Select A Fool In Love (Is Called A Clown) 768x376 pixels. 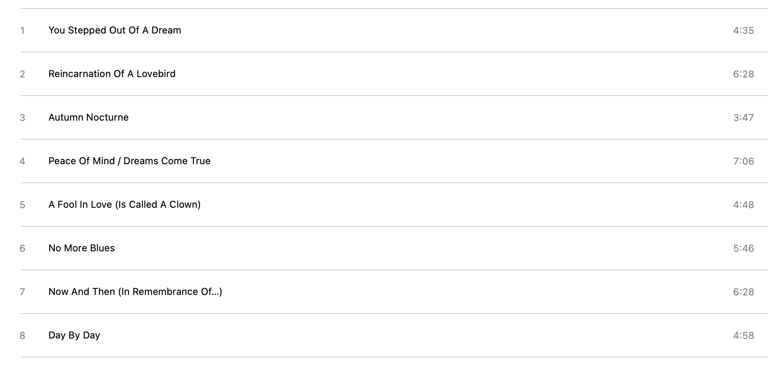pyautogui.click(x=124, y=205)
